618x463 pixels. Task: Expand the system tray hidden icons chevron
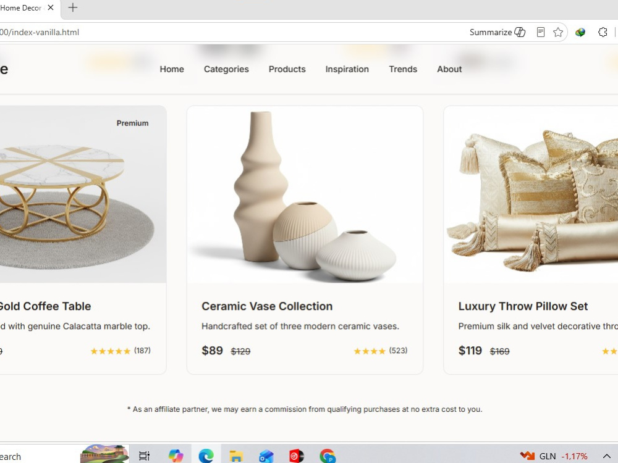pyautogui.click(x=607, y=456)
